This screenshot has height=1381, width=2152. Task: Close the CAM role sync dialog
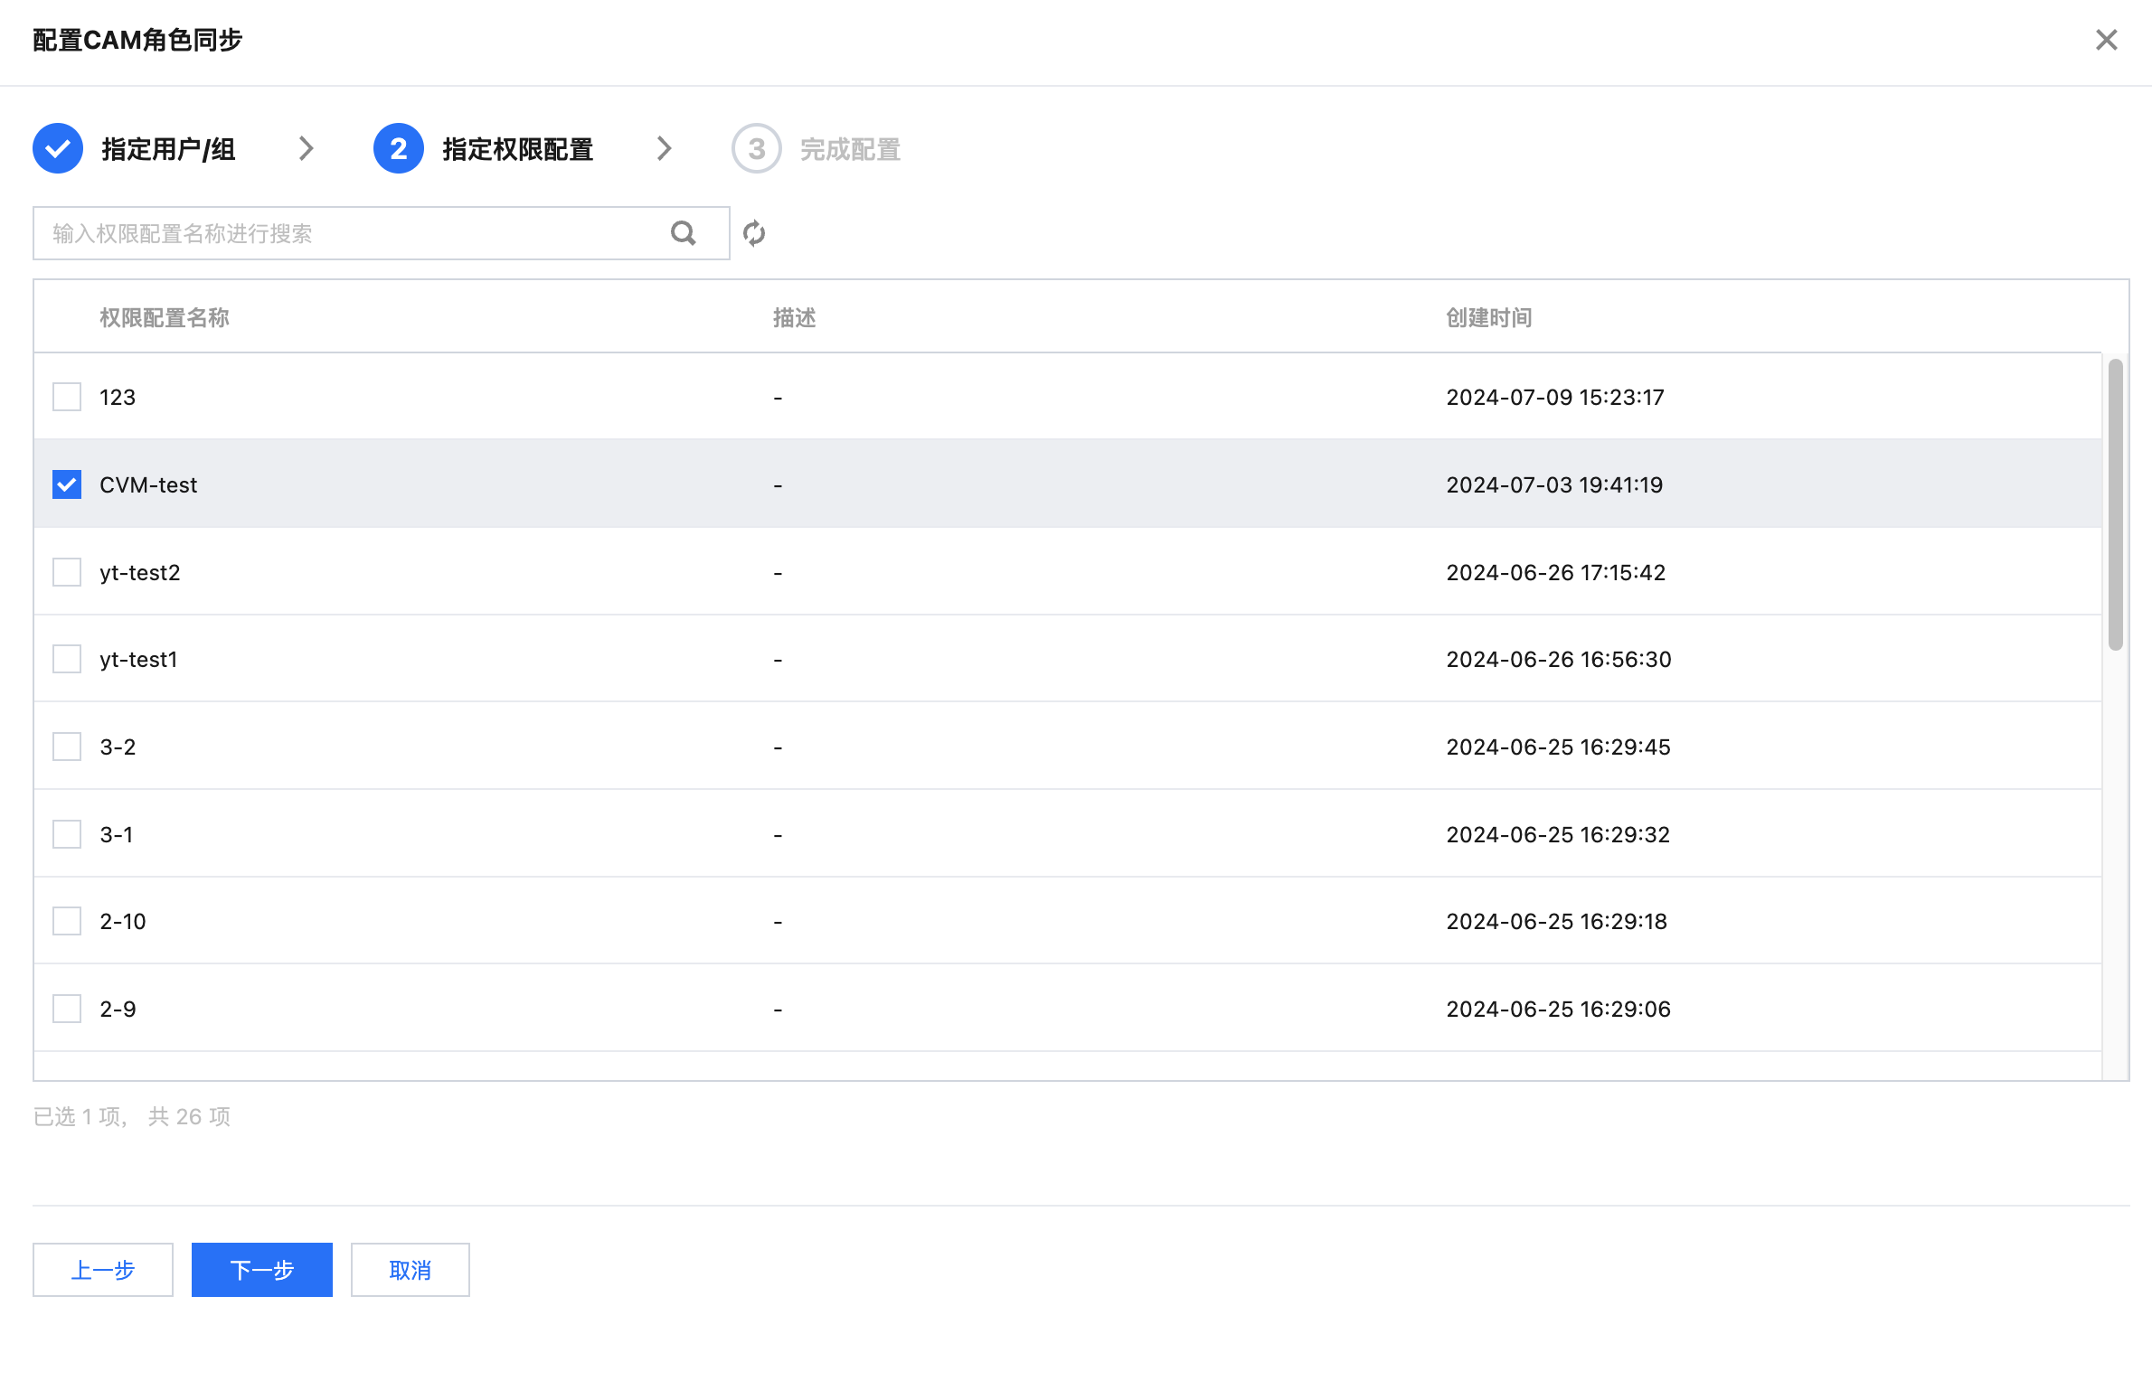click(2107, 40)
